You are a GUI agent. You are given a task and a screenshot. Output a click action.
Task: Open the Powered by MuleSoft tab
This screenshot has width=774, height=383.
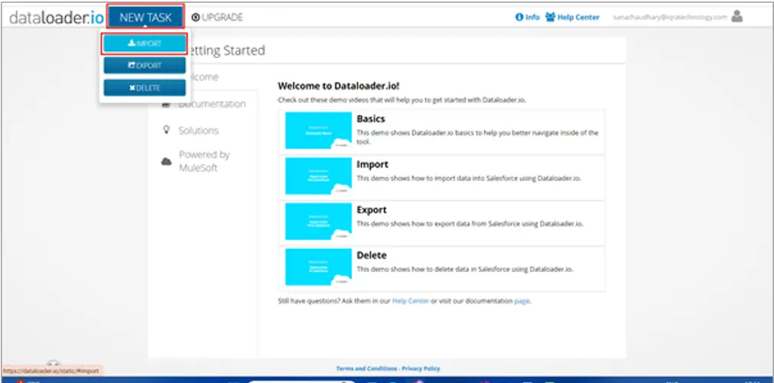[x=204, y=161]
